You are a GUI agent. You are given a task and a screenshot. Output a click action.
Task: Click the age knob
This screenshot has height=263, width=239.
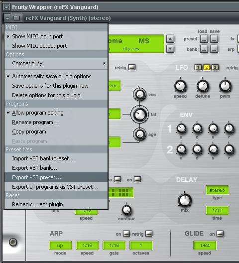click(x=140, y=134)
